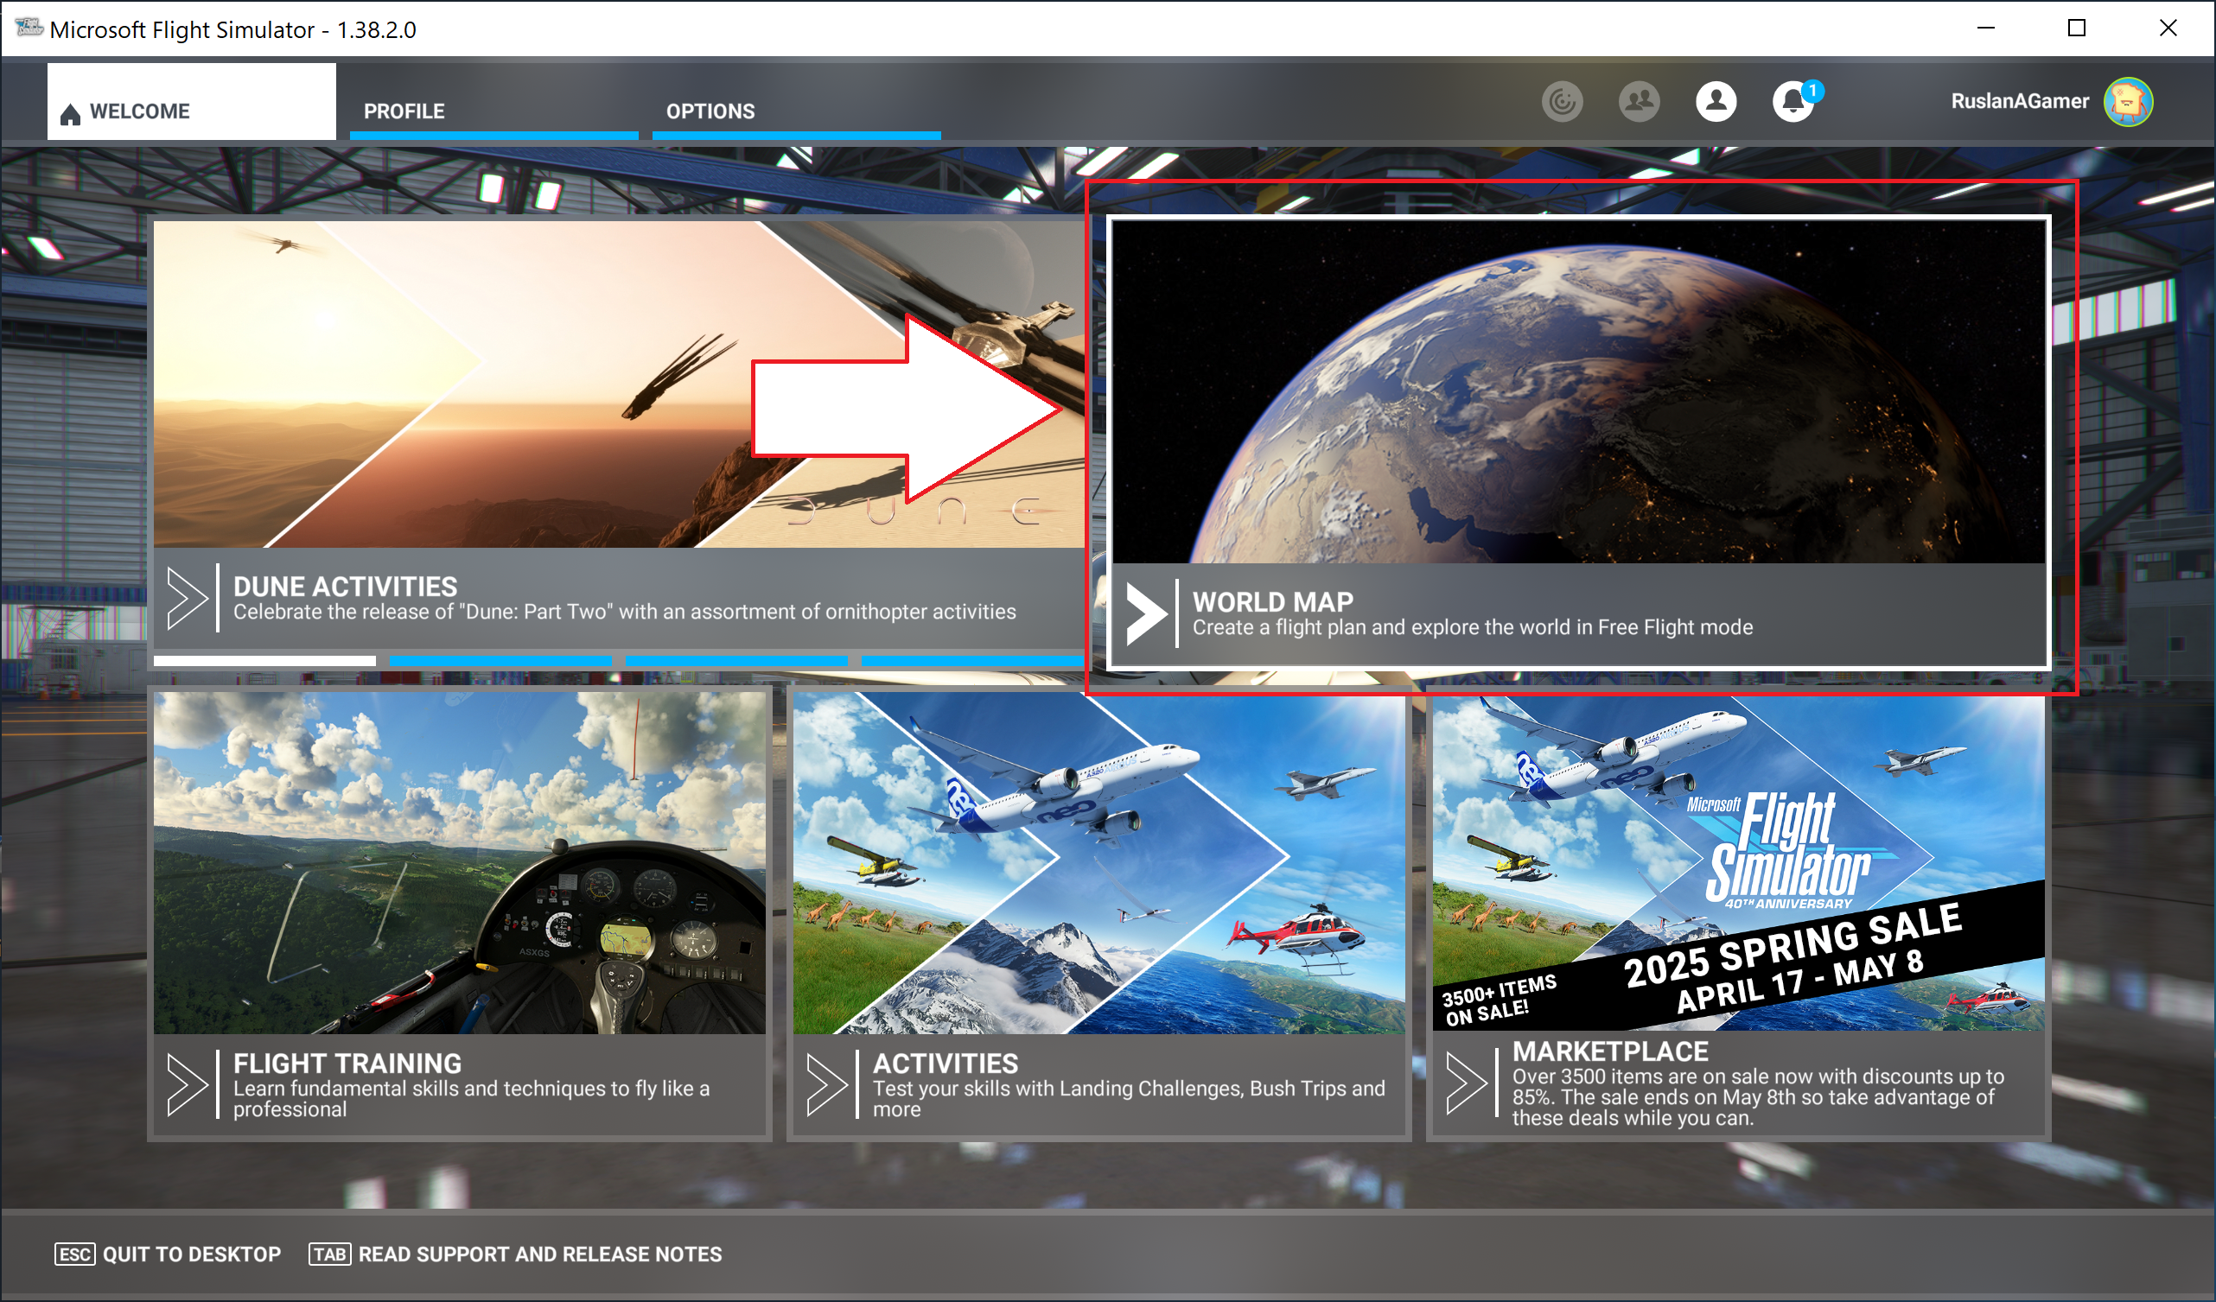This screenshot has height=1302, width=2216.
Task: Select first carousel slide indicator
Action: 264,660
